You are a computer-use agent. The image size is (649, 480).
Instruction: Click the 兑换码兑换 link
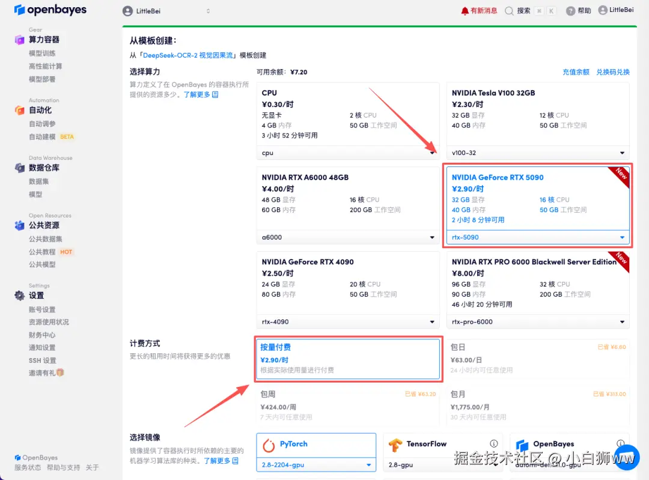612,72
